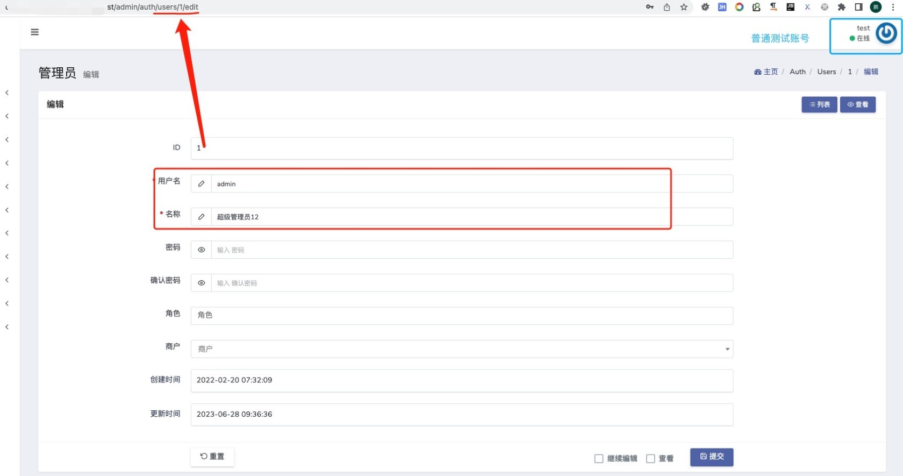
Task: Check the 继续编辑 checkbox
Action: 599,459
